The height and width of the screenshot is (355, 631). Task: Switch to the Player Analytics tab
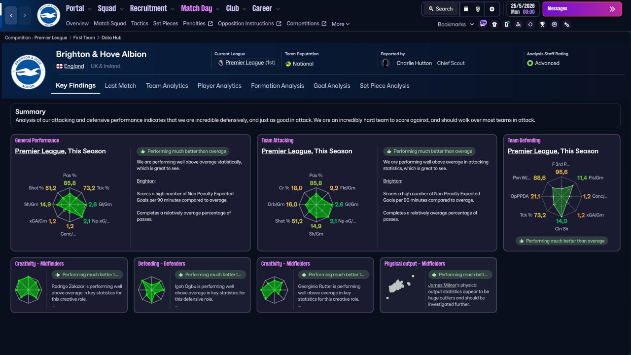[x=219, y=86]
